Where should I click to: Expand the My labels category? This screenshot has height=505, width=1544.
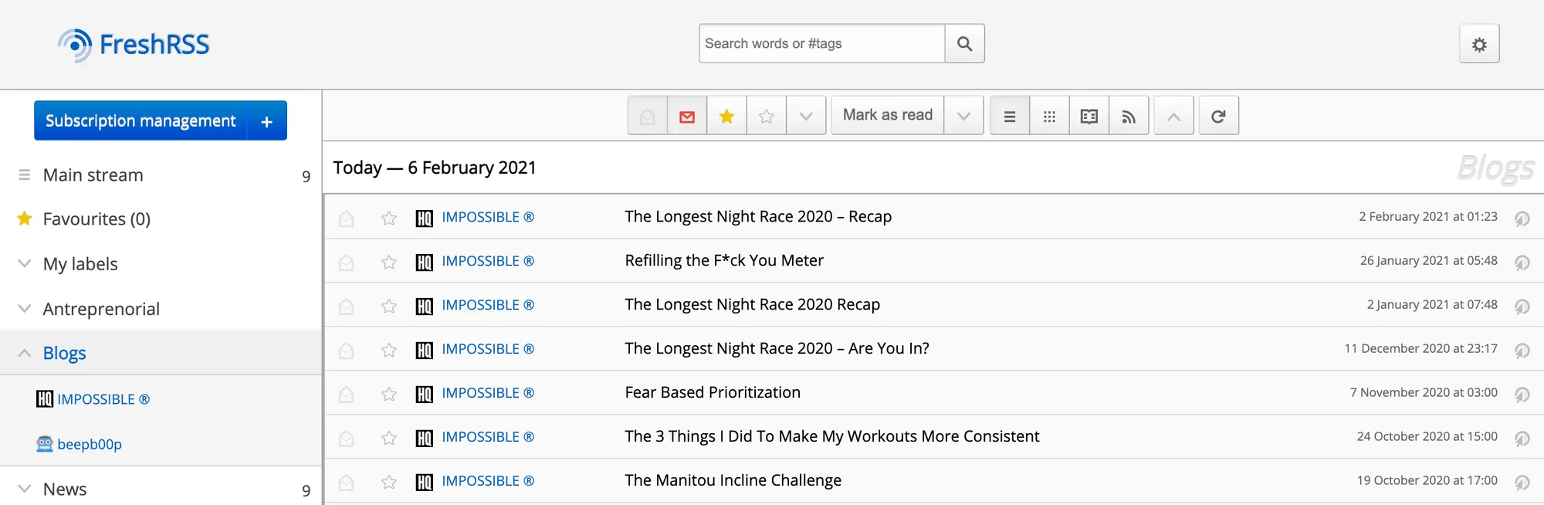click(x=25, y=263)
